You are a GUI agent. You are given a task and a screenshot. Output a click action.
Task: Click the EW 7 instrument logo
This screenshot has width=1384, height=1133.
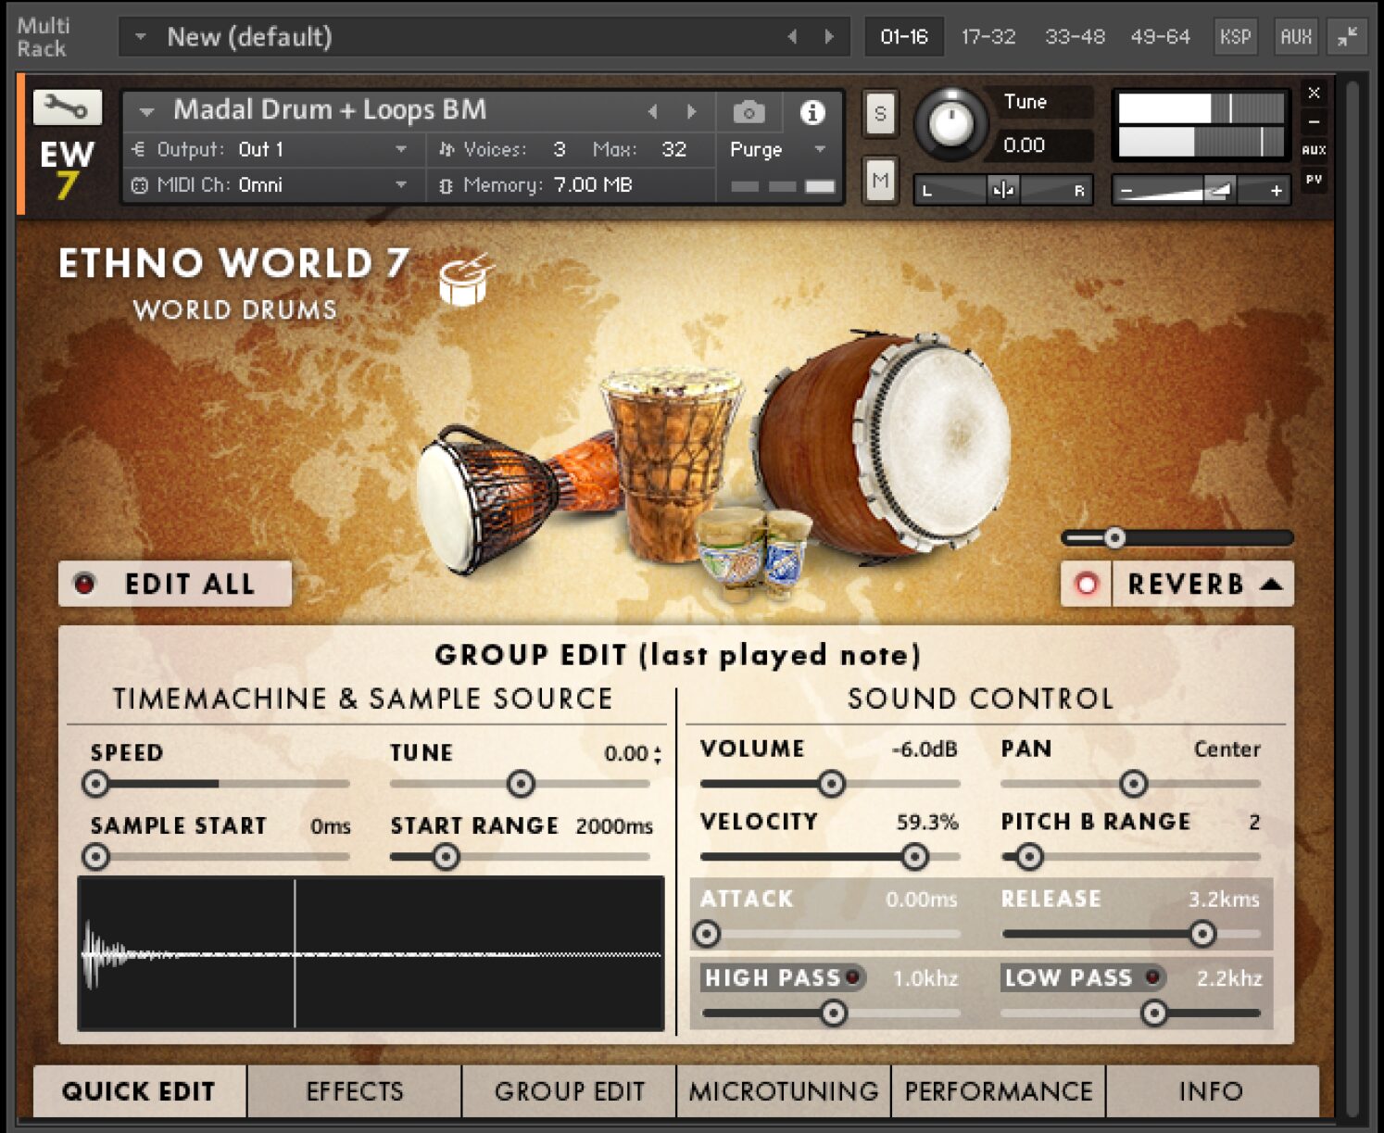pos(67,170)
